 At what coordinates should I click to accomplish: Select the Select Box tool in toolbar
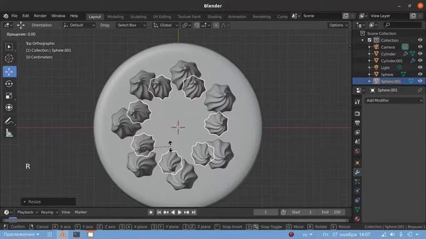pos(9,47)
